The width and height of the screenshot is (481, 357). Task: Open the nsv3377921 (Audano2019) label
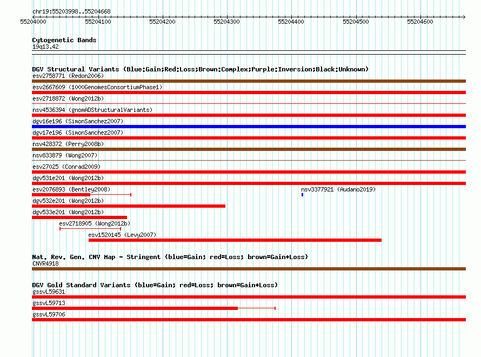click(338, 189)
